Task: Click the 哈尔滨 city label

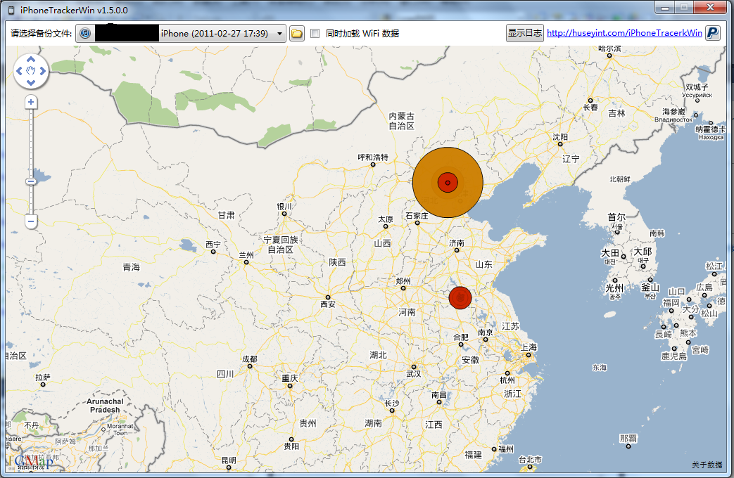Action: click(609, 49)
